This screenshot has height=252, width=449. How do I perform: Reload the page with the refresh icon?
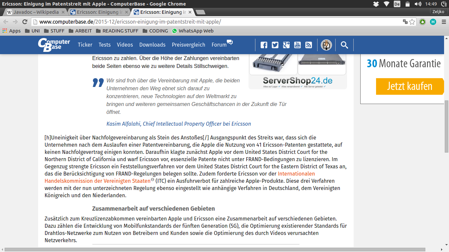25,22
